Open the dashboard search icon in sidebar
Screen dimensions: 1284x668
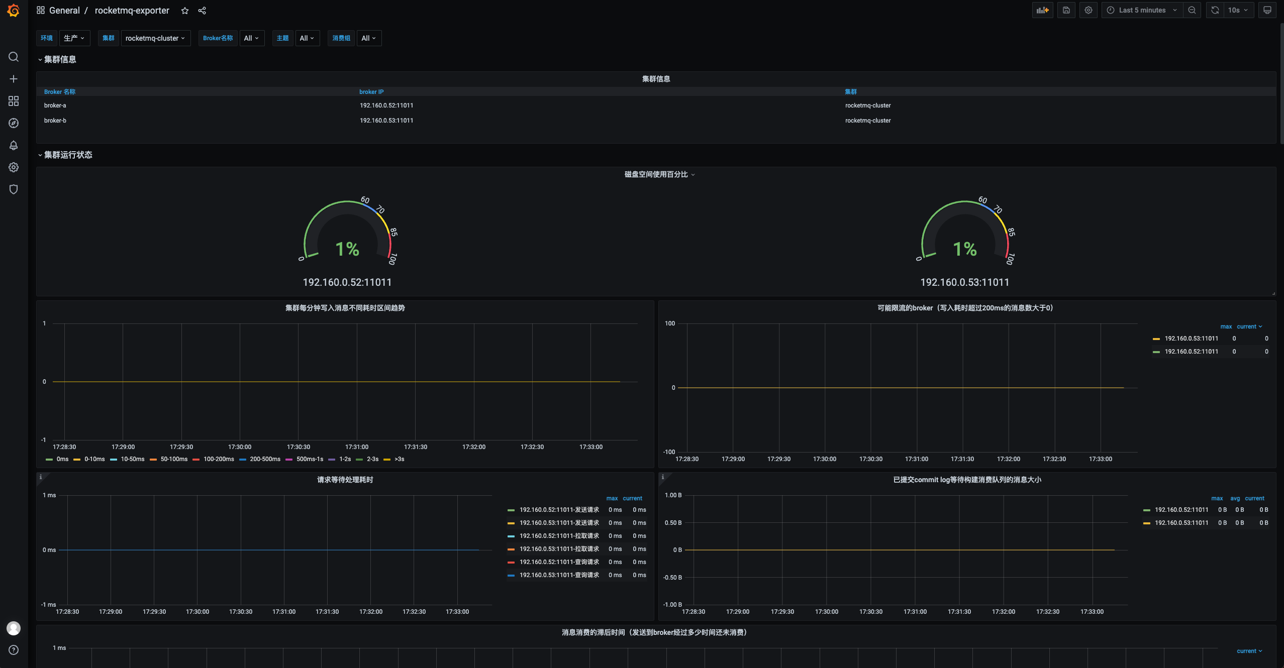(14, 57)
